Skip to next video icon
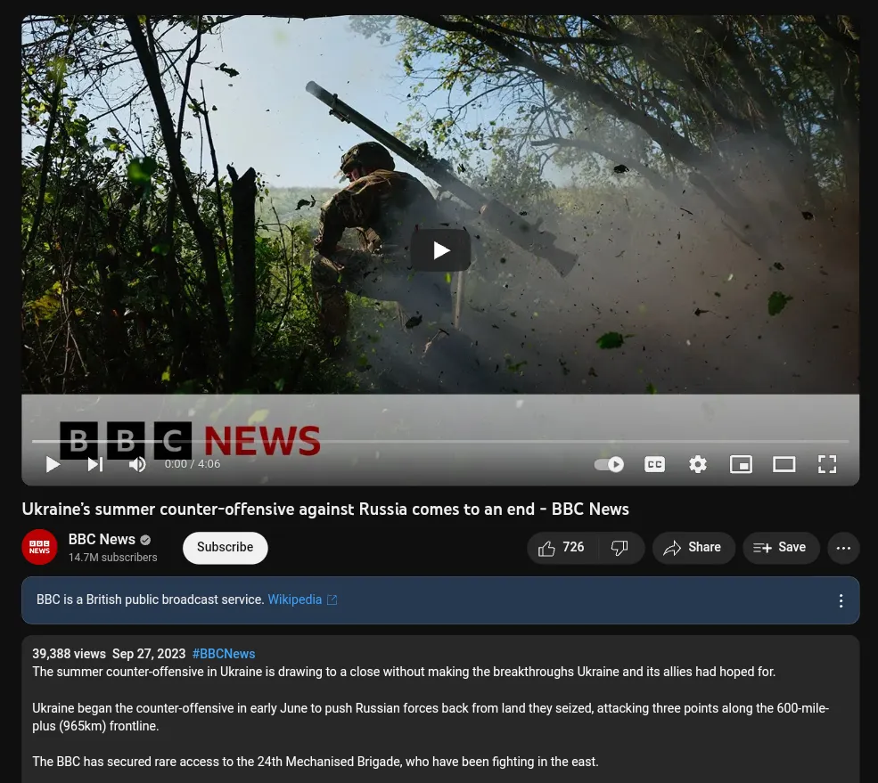Viewport: 878px width, 783px height. [94, 464]
